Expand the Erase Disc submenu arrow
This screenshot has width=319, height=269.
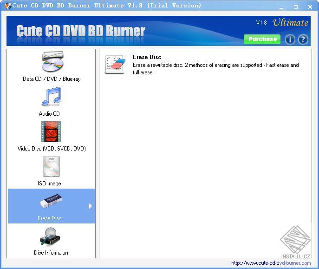90,206
